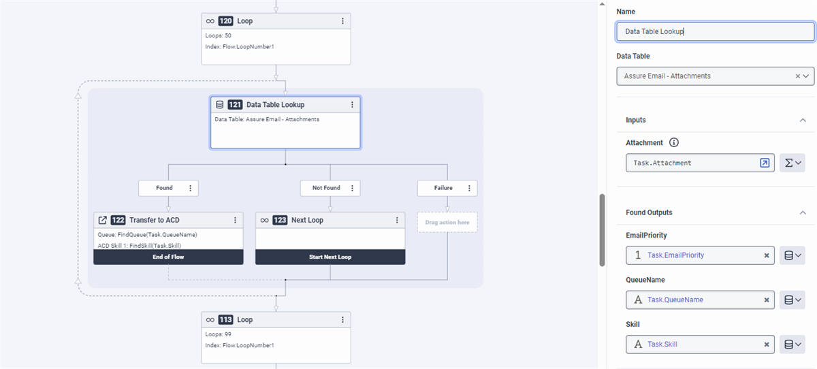The image size is (817, 369).
Task: Open the Not Found path options menu
Action: tap(352, 188)
